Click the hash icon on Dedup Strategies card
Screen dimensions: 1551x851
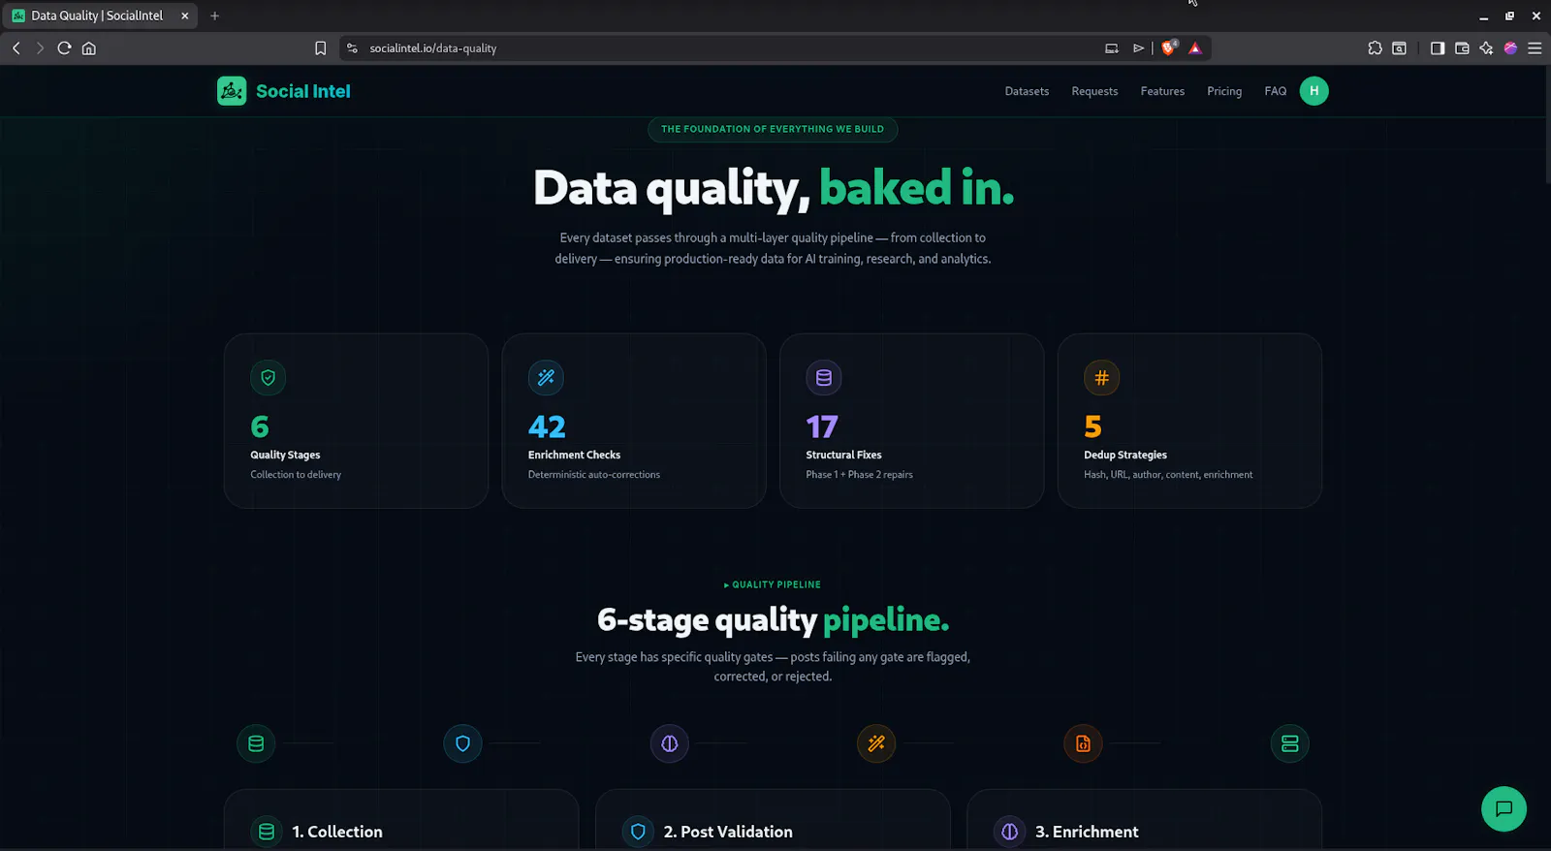coord(1101,378)
